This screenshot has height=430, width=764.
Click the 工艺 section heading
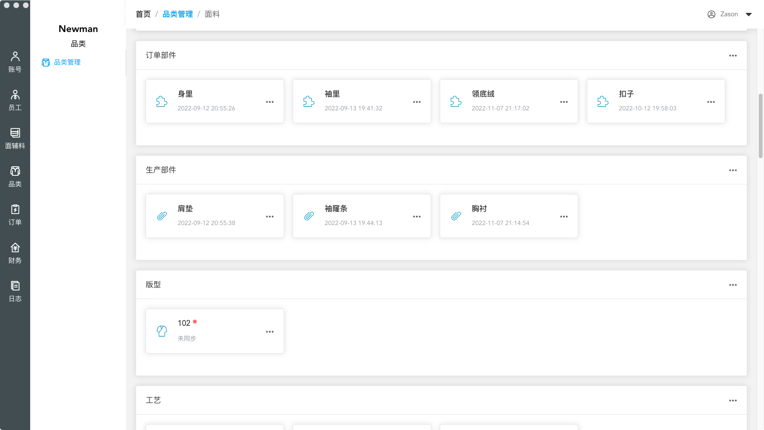point(153,400)
